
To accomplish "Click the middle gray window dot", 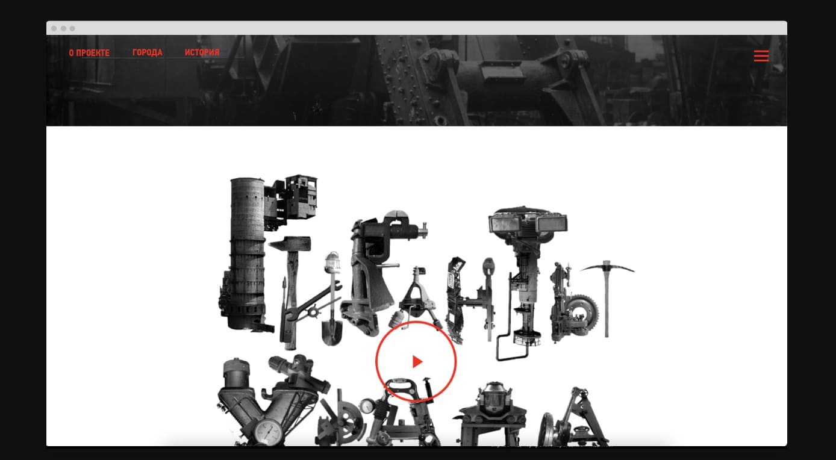I will click(63, 28).
